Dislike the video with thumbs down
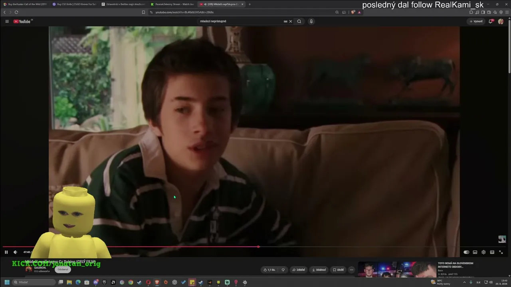The height and width of the screenshot is (287, 511). pyautogui.click(x=283, y=270)
